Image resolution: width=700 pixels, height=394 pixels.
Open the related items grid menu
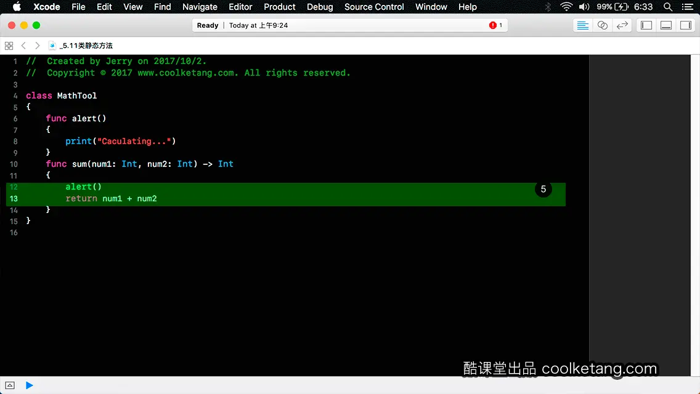click(9, 46)
